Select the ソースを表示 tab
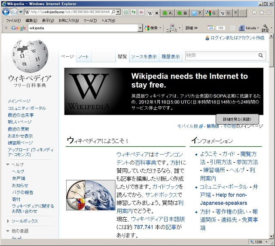Viewport: 275px width, 246px height. [144, 56]
